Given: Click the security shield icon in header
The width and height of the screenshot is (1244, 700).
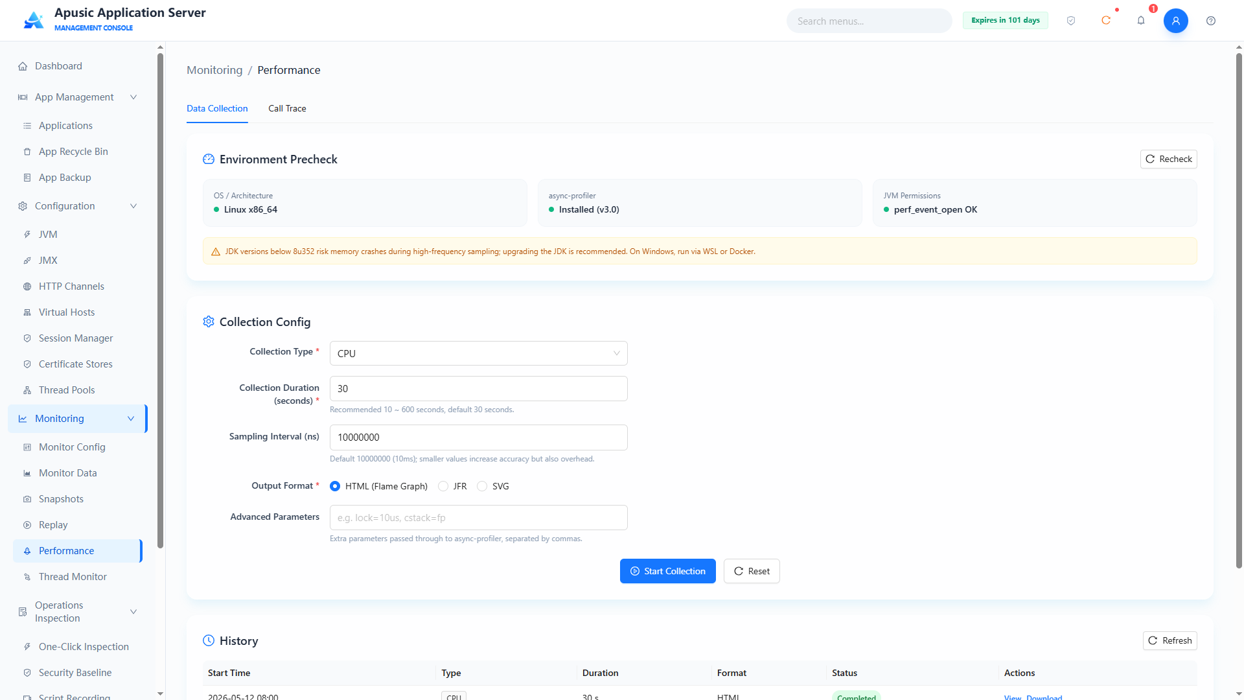Looking at the screenshot, I should [1071, 21].
